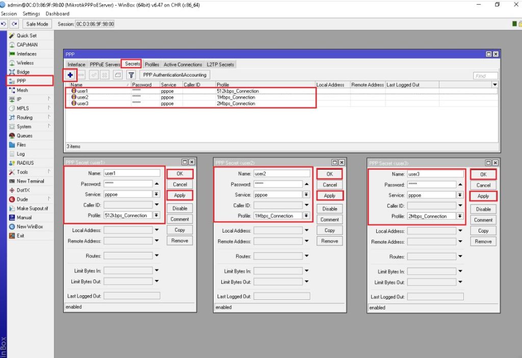522x358 pixels.
Task: Open Session menu
Action: 9,14
